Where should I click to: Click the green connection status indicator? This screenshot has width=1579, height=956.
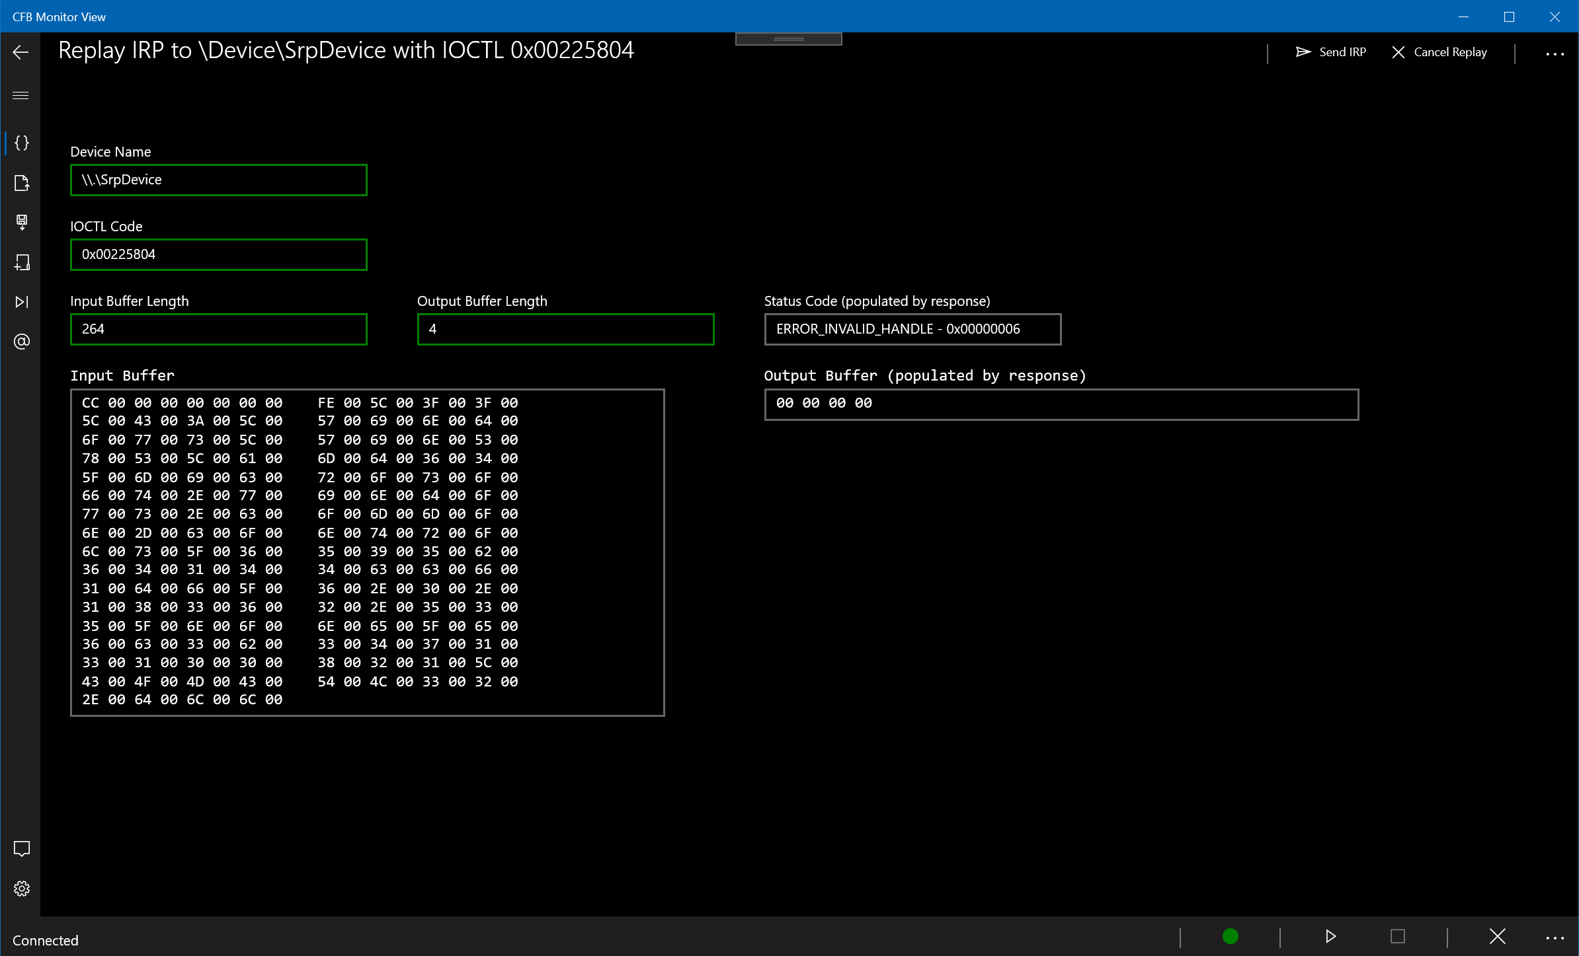(1231, 936)
